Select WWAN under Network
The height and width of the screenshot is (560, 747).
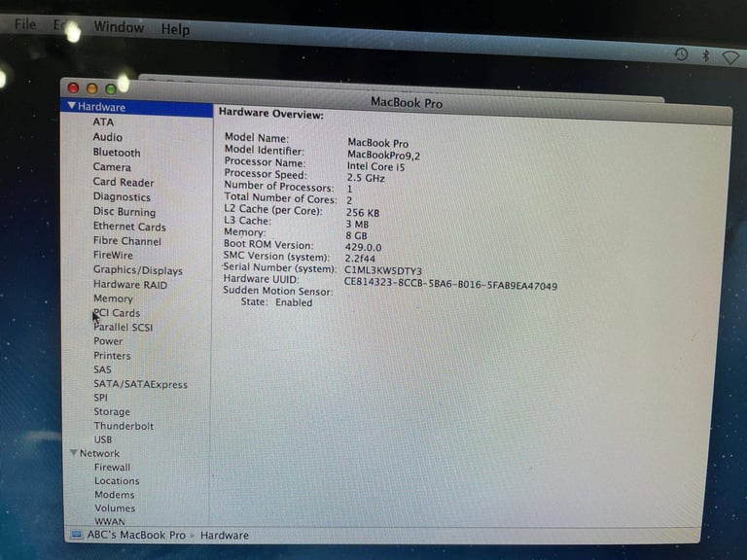[x=110, y=521]
